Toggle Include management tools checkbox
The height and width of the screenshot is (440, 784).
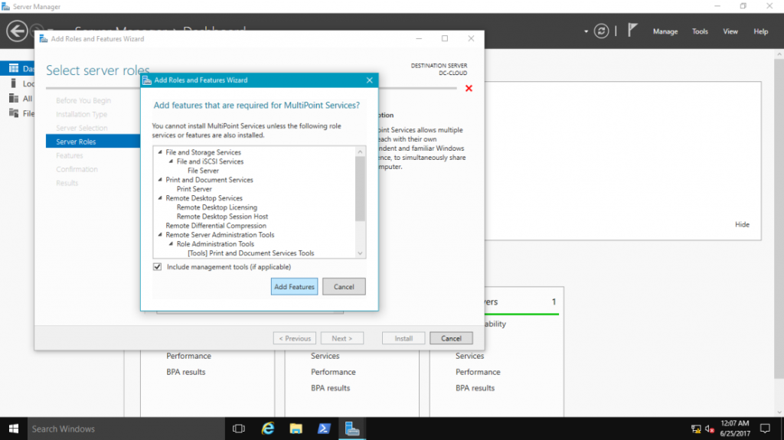tap(158, 267)
